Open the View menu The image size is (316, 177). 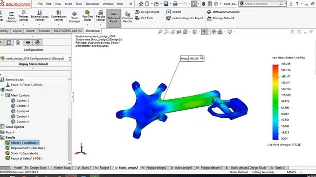[x=58, y=4]
